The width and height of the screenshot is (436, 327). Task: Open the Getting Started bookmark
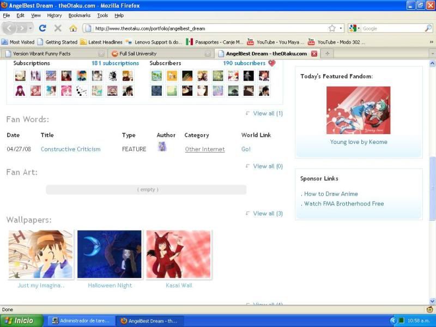tap(58, 42)
